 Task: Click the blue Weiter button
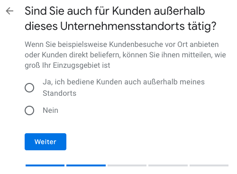tap(46, 142)
